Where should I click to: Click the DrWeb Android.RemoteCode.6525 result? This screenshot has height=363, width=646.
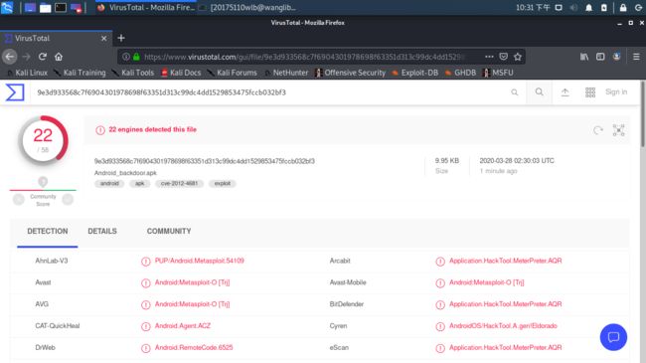click(x=194, y=347)
